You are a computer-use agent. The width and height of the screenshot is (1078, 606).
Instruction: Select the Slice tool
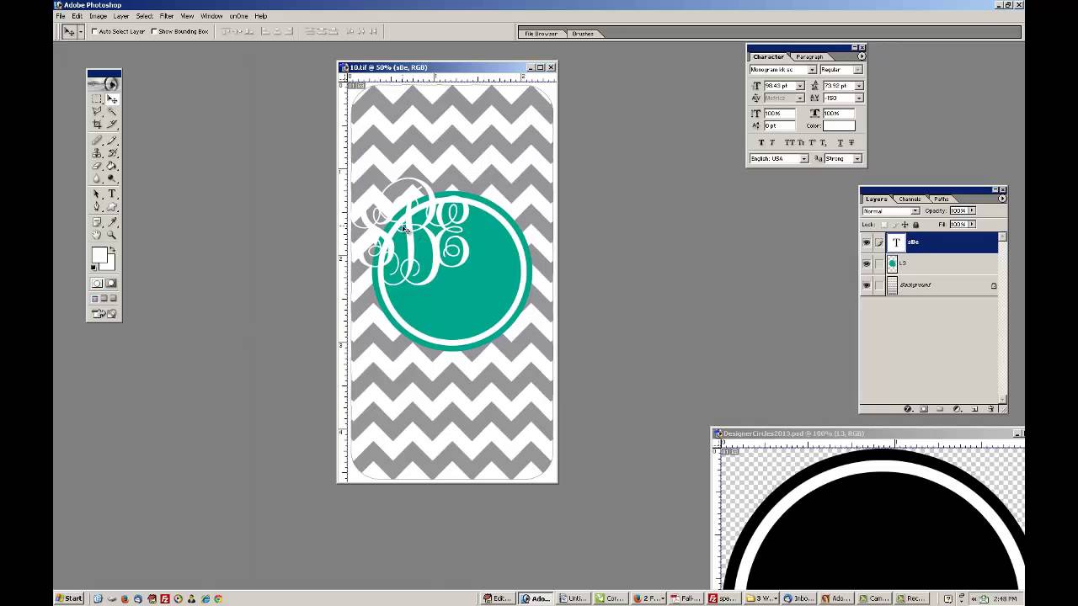(111, 124)
